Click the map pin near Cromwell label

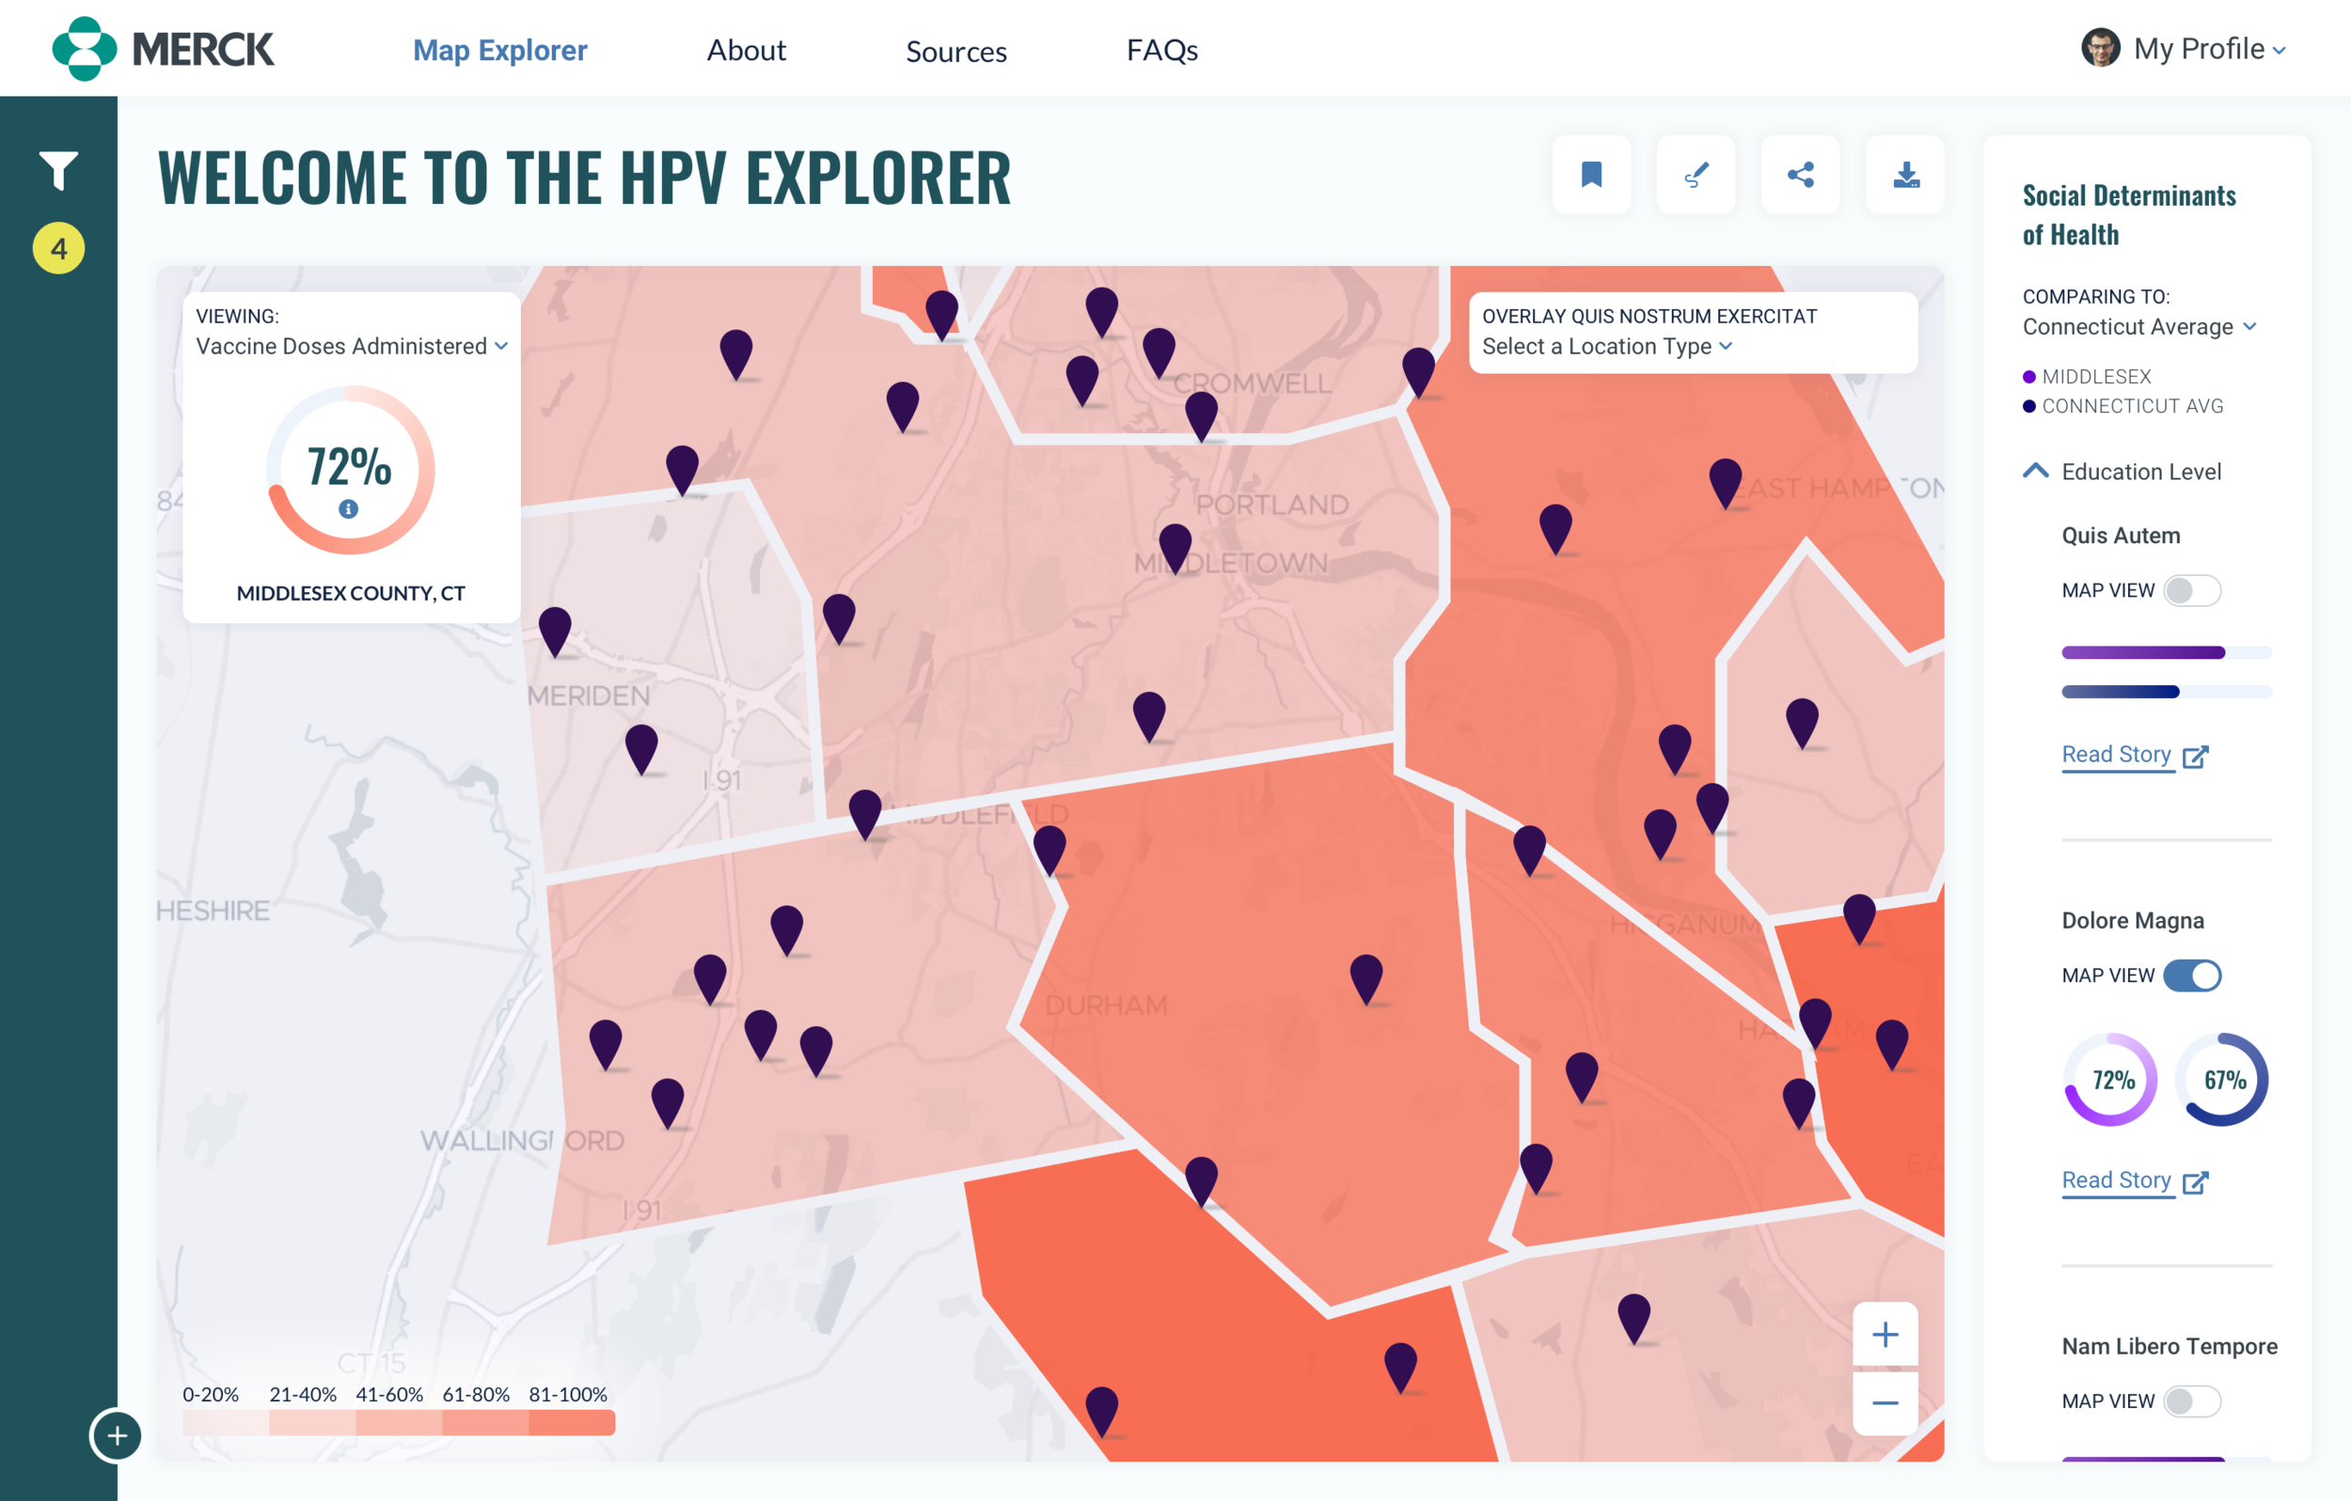click(1201, 415)
